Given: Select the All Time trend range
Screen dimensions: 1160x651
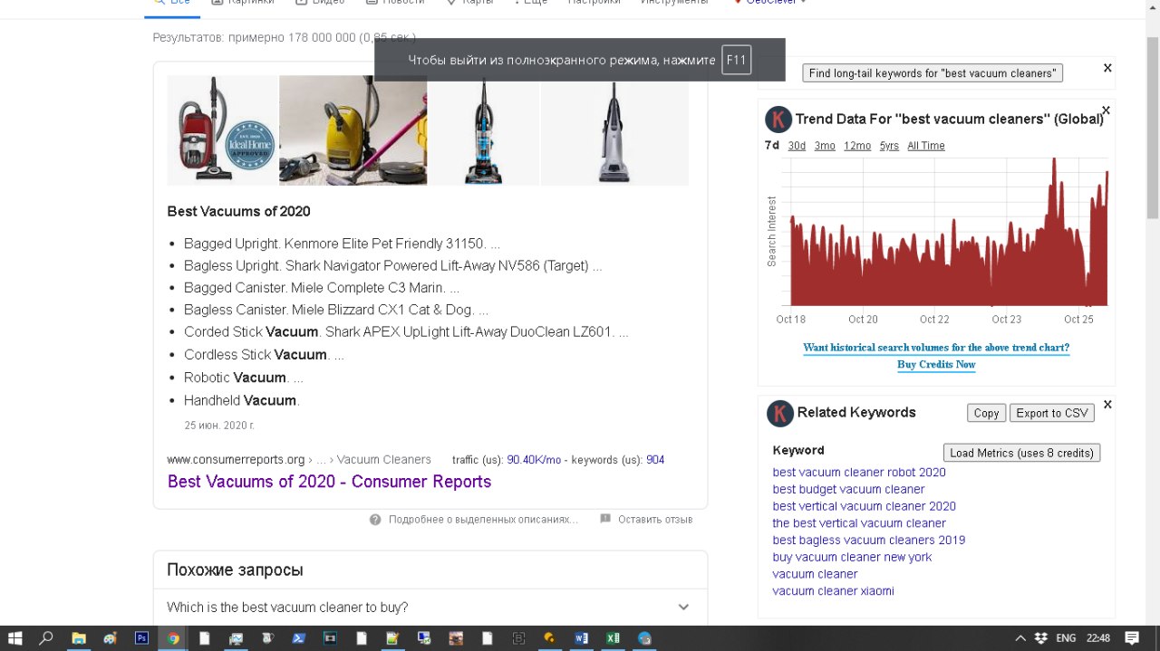Looking at the screenshot, I should pyautogui.click(x=926, y=146).
